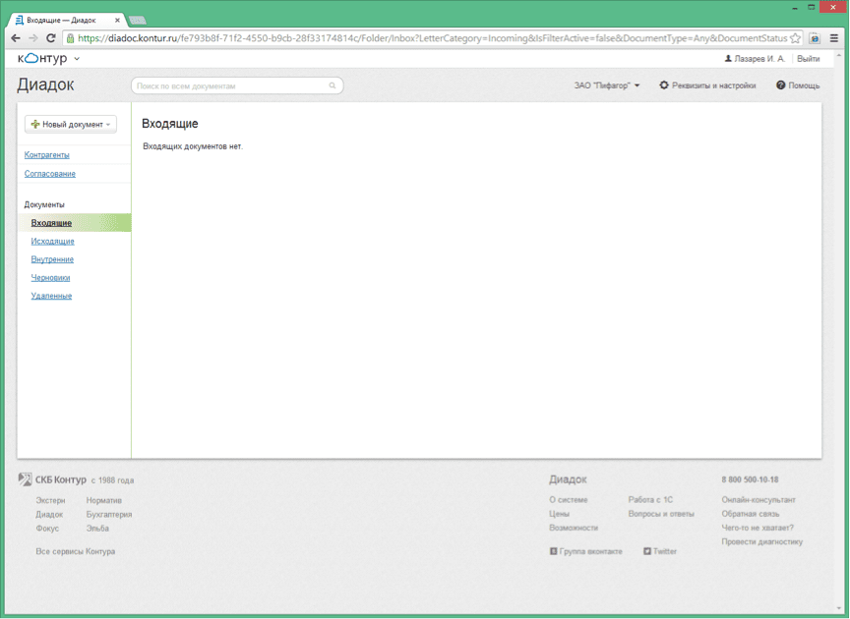The width and height of the screenshot is (850, 619).
Task: Click the Контур cloud logo at top
Action: tap(42, 58)
